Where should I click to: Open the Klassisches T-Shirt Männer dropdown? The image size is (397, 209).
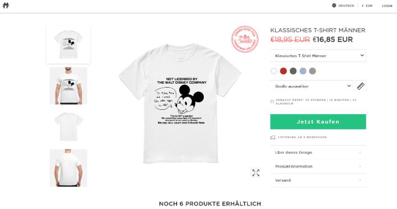click(318, 56)
